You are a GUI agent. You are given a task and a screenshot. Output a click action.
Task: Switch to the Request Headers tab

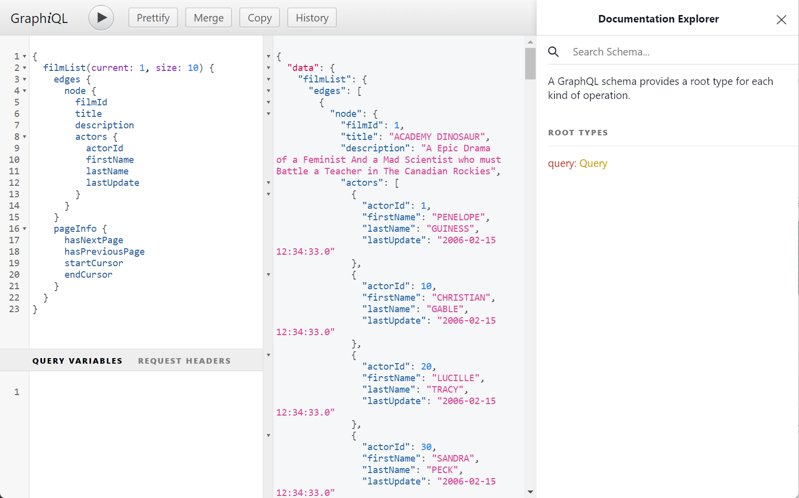184,361
